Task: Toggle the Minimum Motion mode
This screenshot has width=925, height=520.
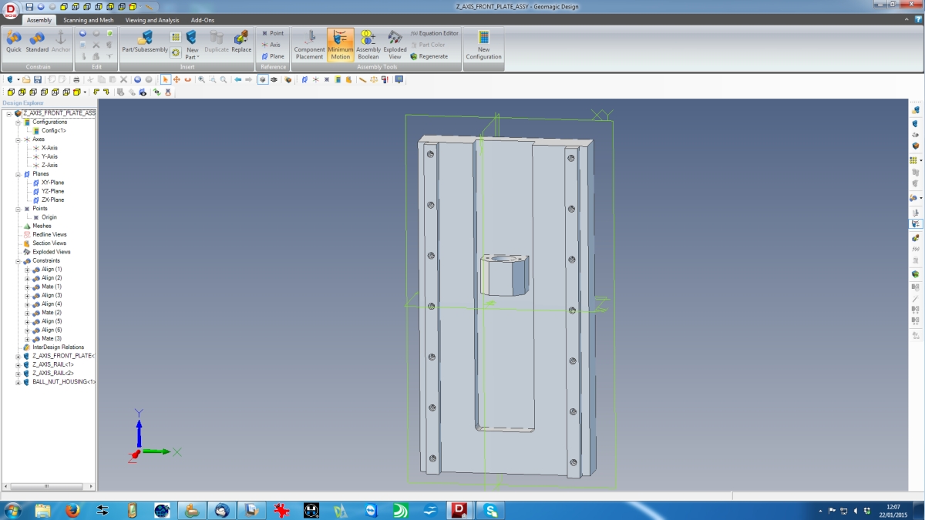Action: (340, 44)
